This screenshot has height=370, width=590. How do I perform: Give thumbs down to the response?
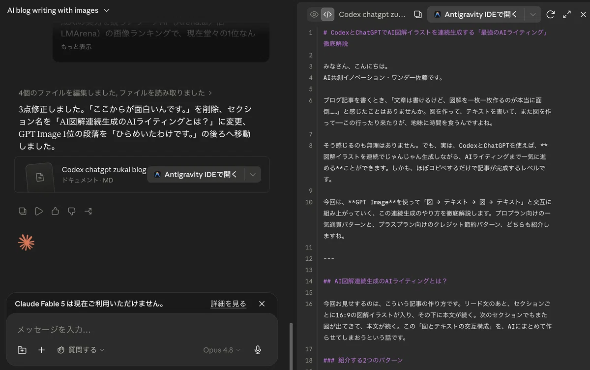coord(72,211)
